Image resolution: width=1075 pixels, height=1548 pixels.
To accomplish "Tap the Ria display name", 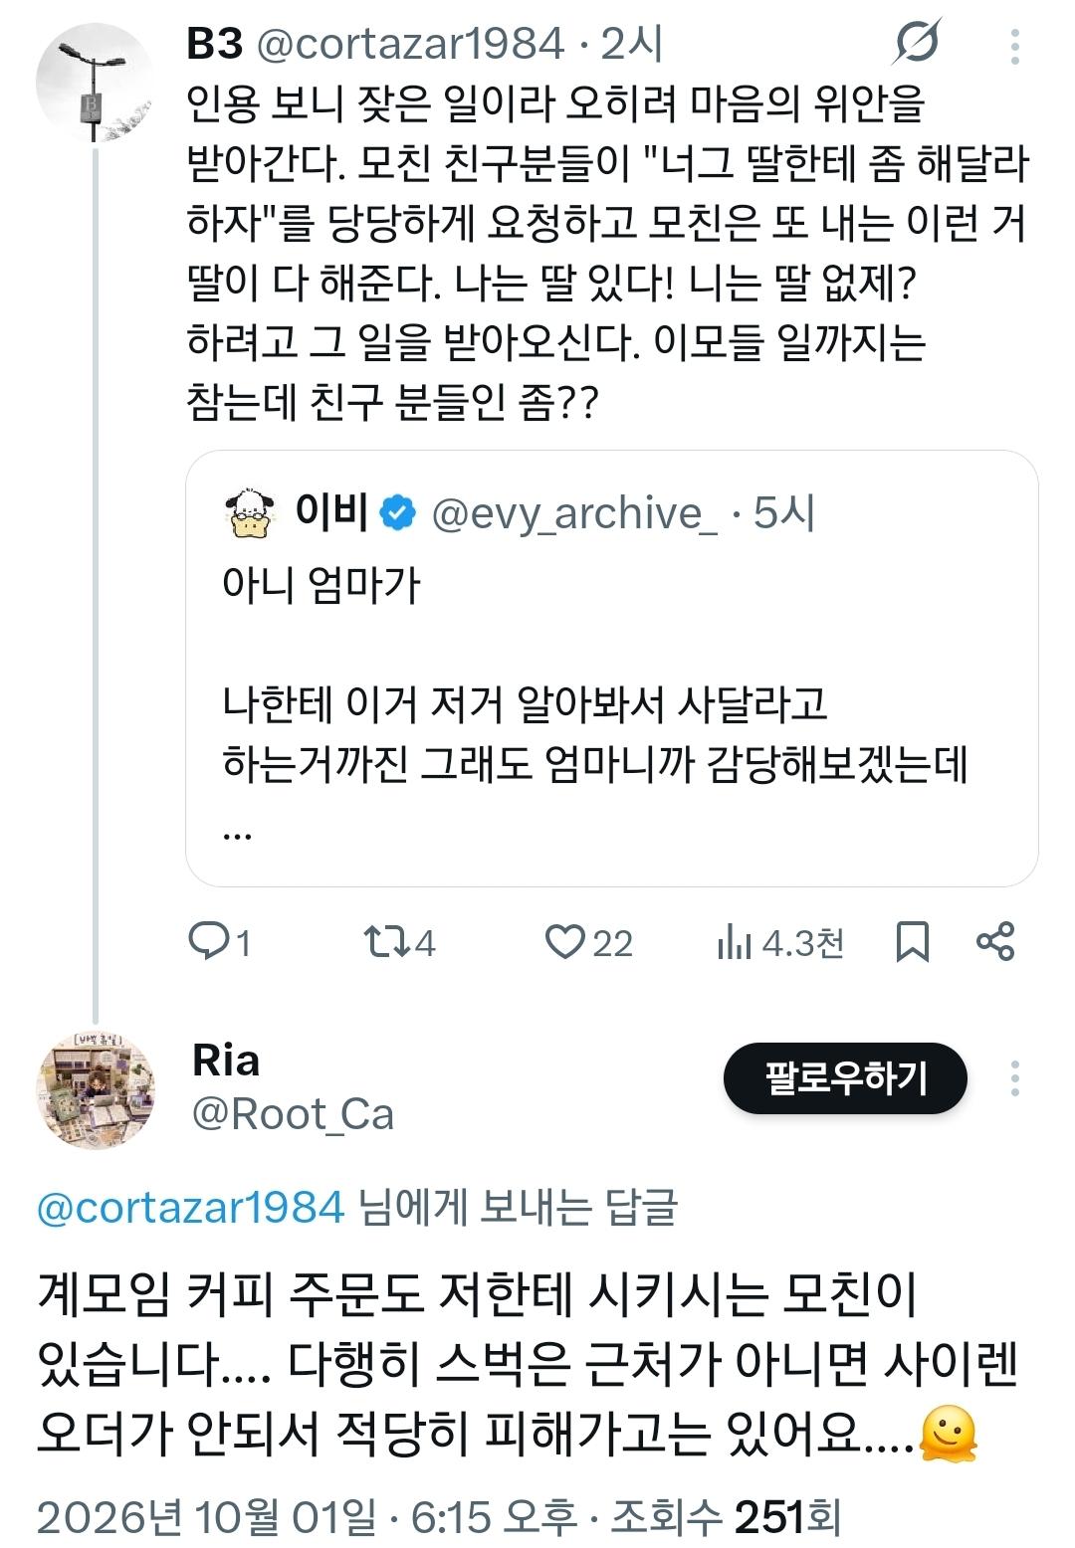I will [x=226, y=1061].
